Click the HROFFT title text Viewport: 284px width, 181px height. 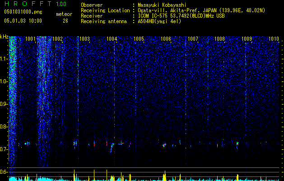point(28,4)
